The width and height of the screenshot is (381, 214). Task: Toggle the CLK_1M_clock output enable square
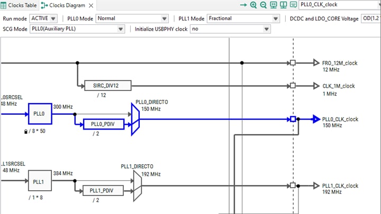pyautogui.click(x=293, y=86)
